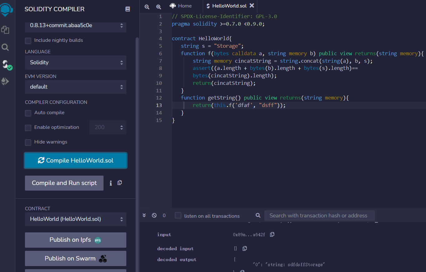
Task: Click the function getString() declaration line
Action: click(265, 98)
